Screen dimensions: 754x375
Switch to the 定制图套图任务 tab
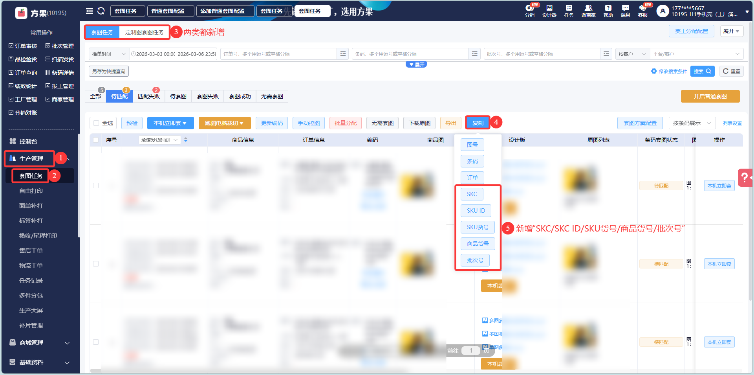[x=145, y=32]
